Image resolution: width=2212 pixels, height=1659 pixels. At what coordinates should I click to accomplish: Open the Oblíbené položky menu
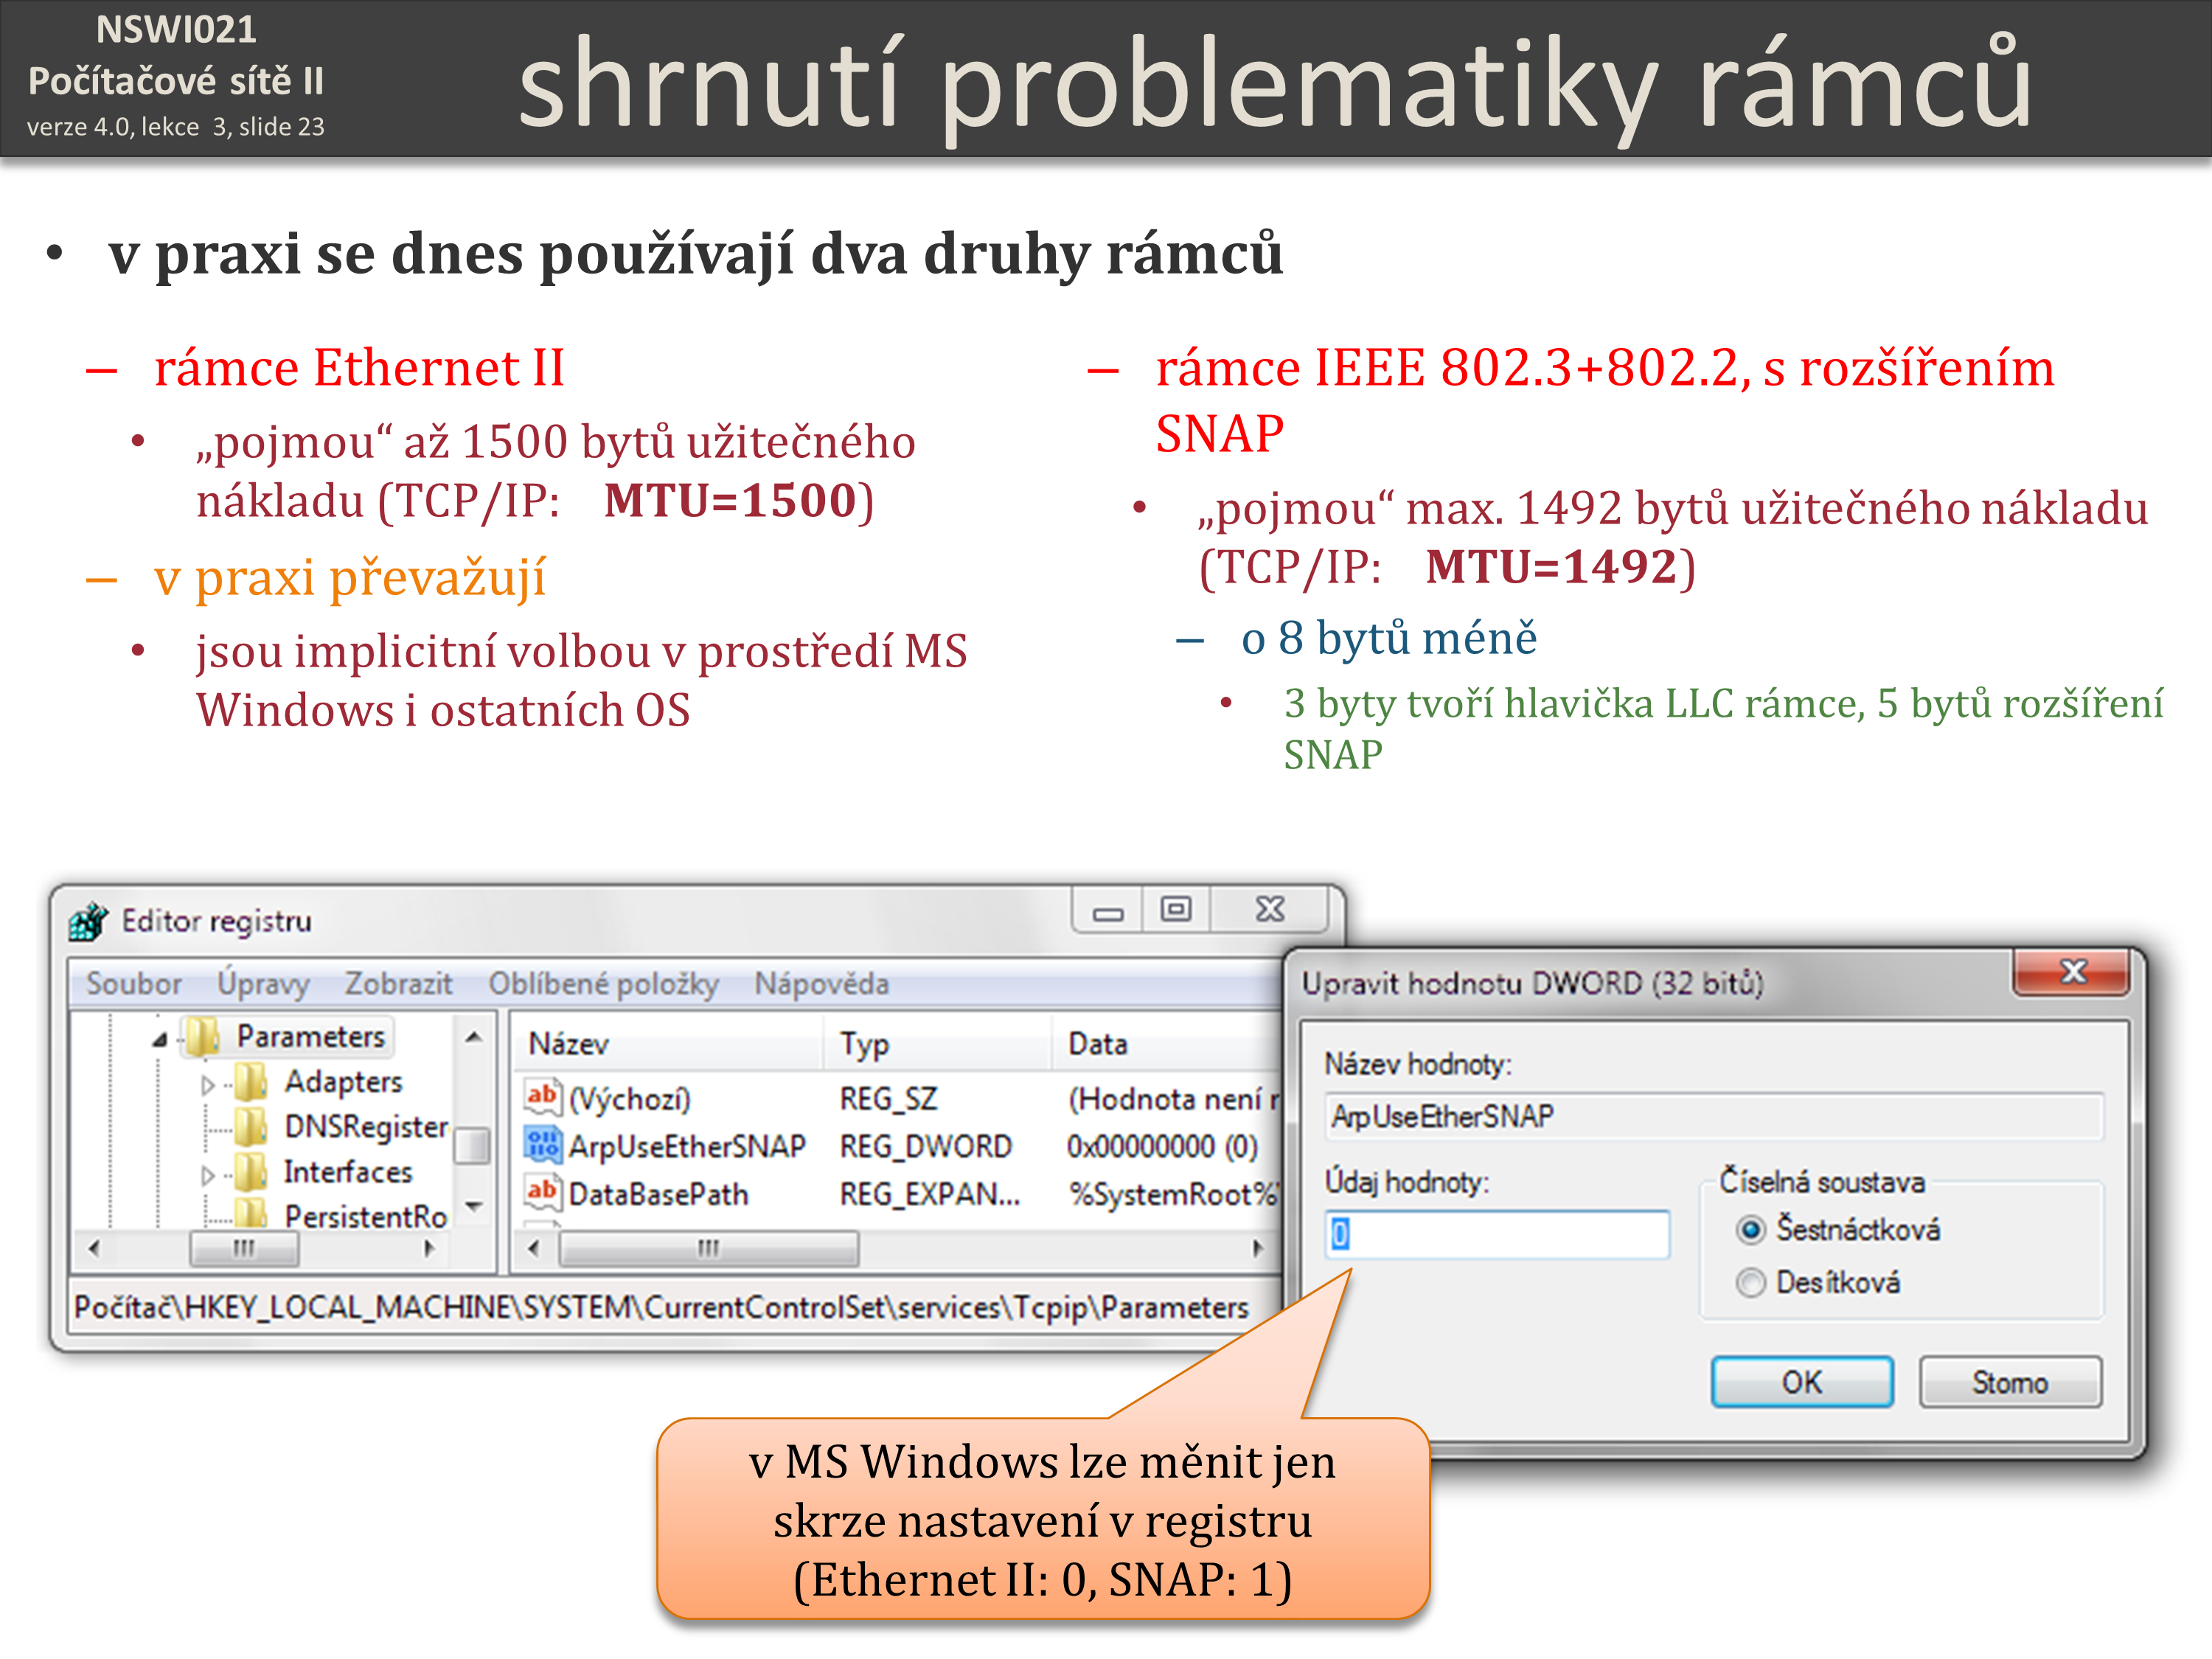point(602,983)
